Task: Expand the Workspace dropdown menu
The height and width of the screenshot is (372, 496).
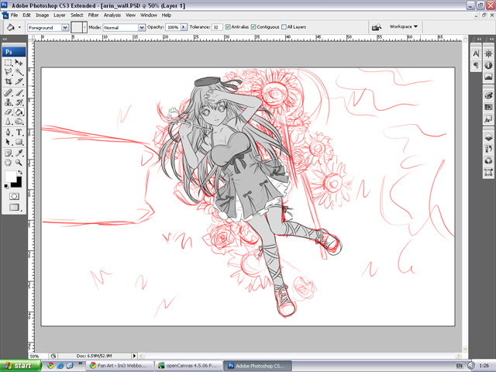Action: [403, 26]
